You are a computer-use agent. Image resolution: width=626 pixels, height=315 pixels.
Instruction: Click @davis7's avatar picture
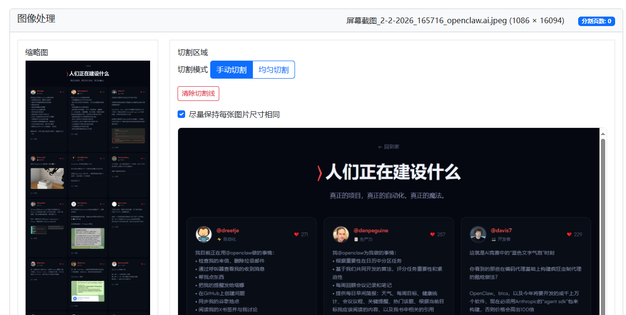point(478,234)
